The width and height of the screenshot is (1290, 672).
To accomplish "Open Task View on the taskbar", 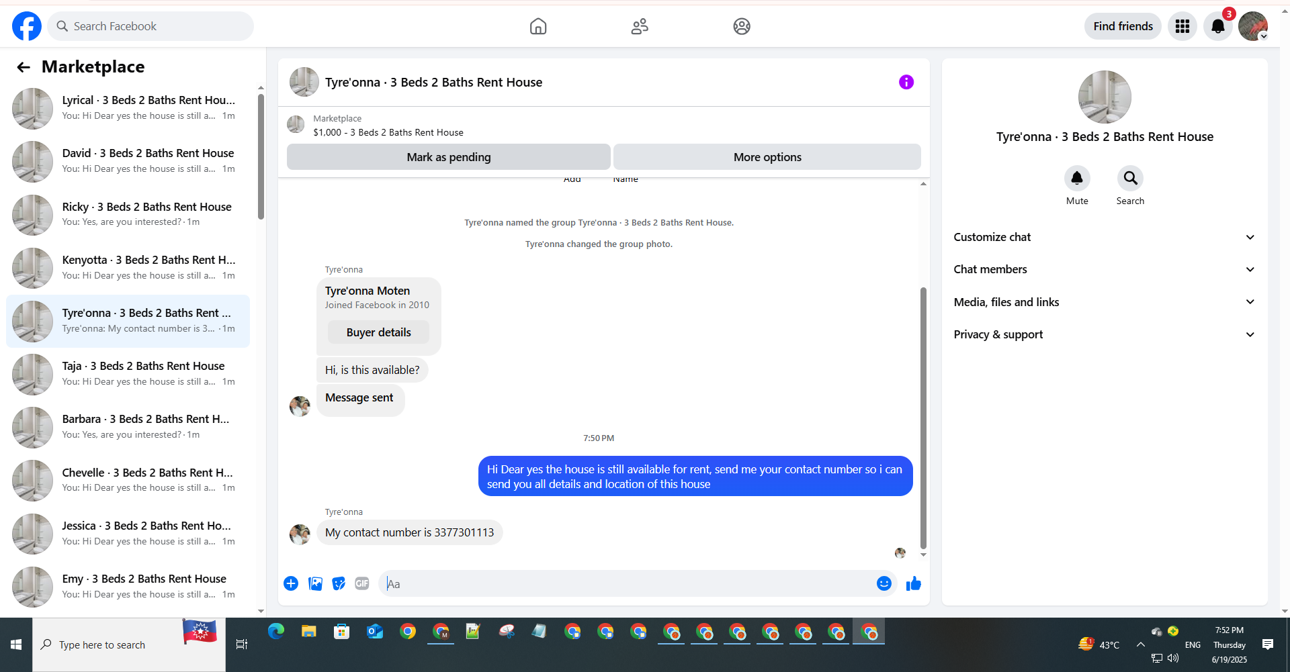I will coord(242,644).
